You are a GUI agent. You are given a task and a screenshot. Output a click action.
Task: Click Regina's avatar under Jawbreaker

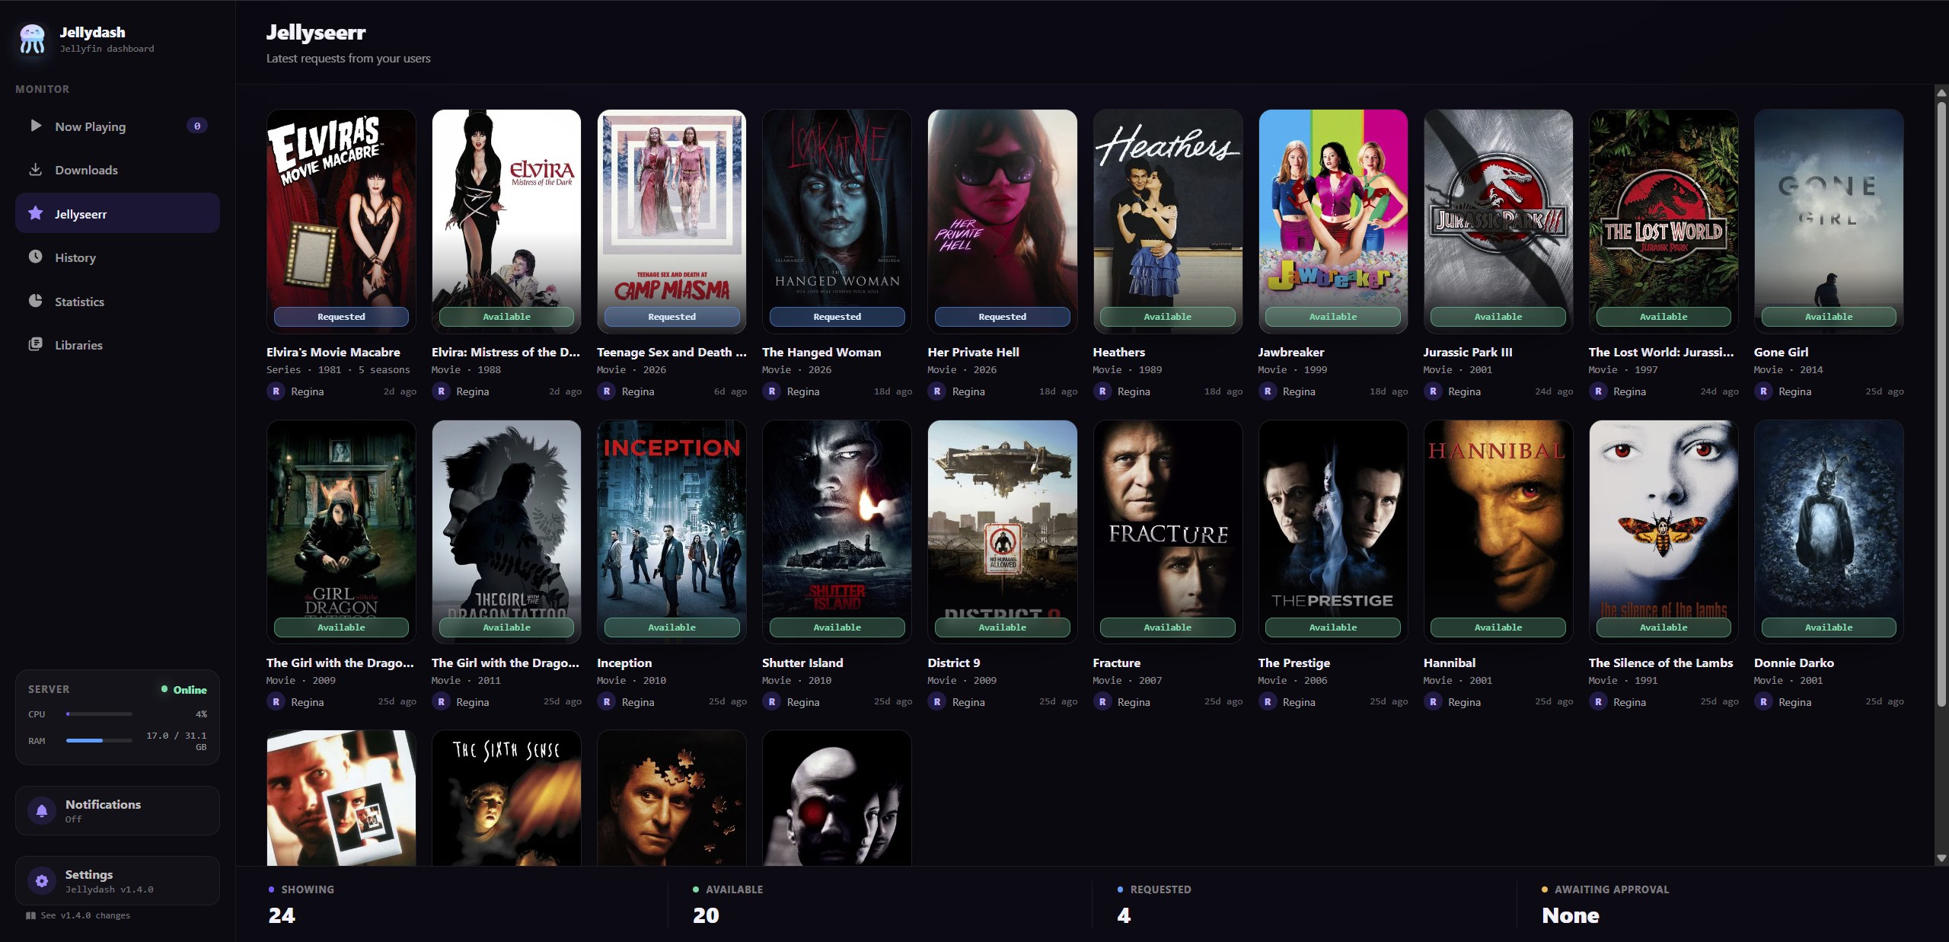(x=1267, y=391)
